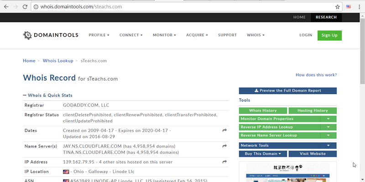Click the LOGIN link
Image resolution: width=365 pixels, height=182 pixels.
tap(306, 35)
